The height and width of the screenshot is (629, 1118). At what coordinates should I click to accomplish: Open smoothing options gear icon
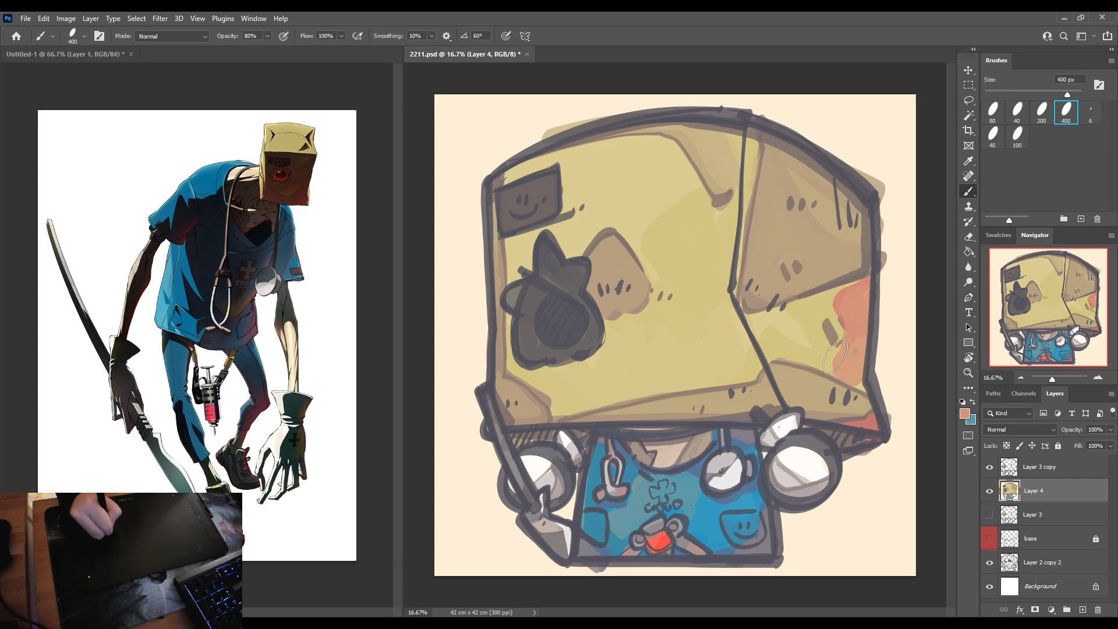coord(447,36)
